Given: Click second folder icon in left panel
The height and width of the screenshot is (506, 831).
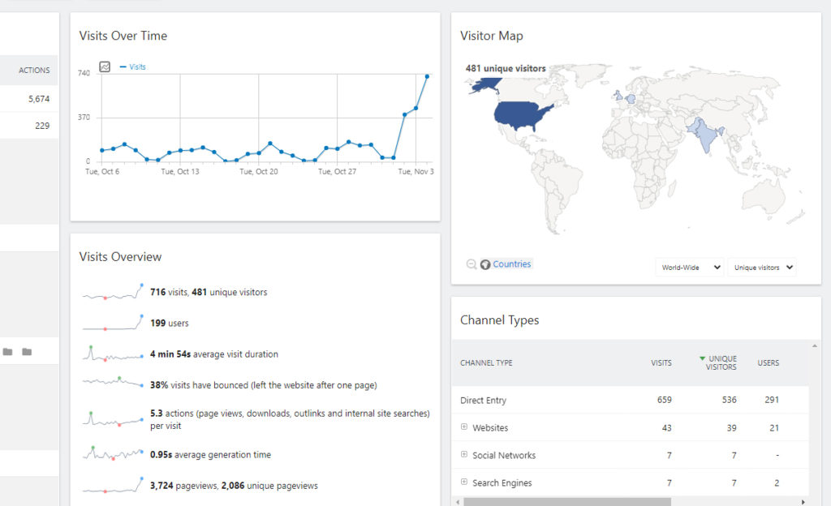Looking at the screenshot, I should (x=27, y=352).
